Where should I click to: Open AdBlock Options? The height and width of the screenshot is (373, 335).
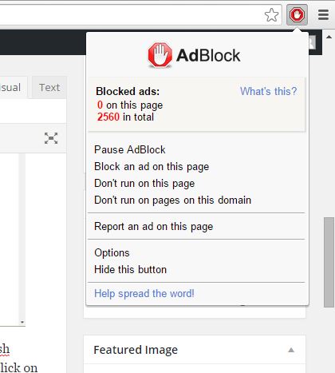112,253
